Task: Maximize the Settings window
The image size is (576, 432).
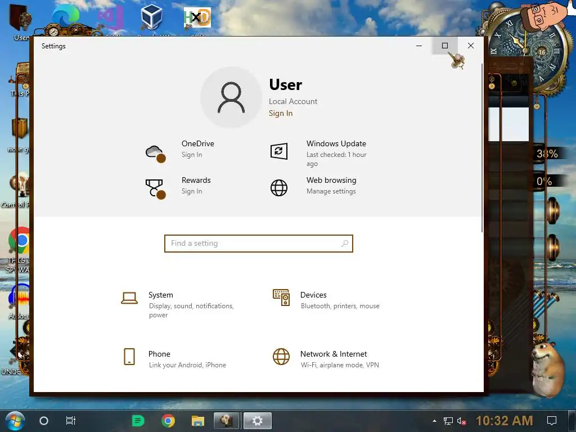Action: (x=445, y=46)
